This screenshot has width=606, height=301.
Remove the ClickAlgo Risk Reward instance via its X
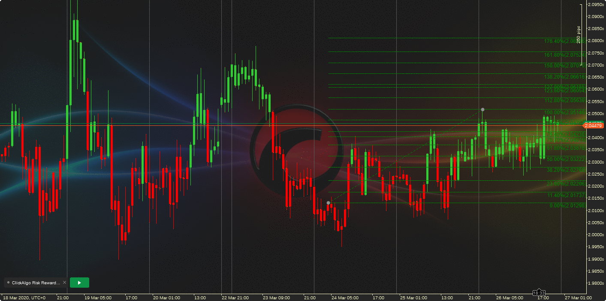coord(64,283)
